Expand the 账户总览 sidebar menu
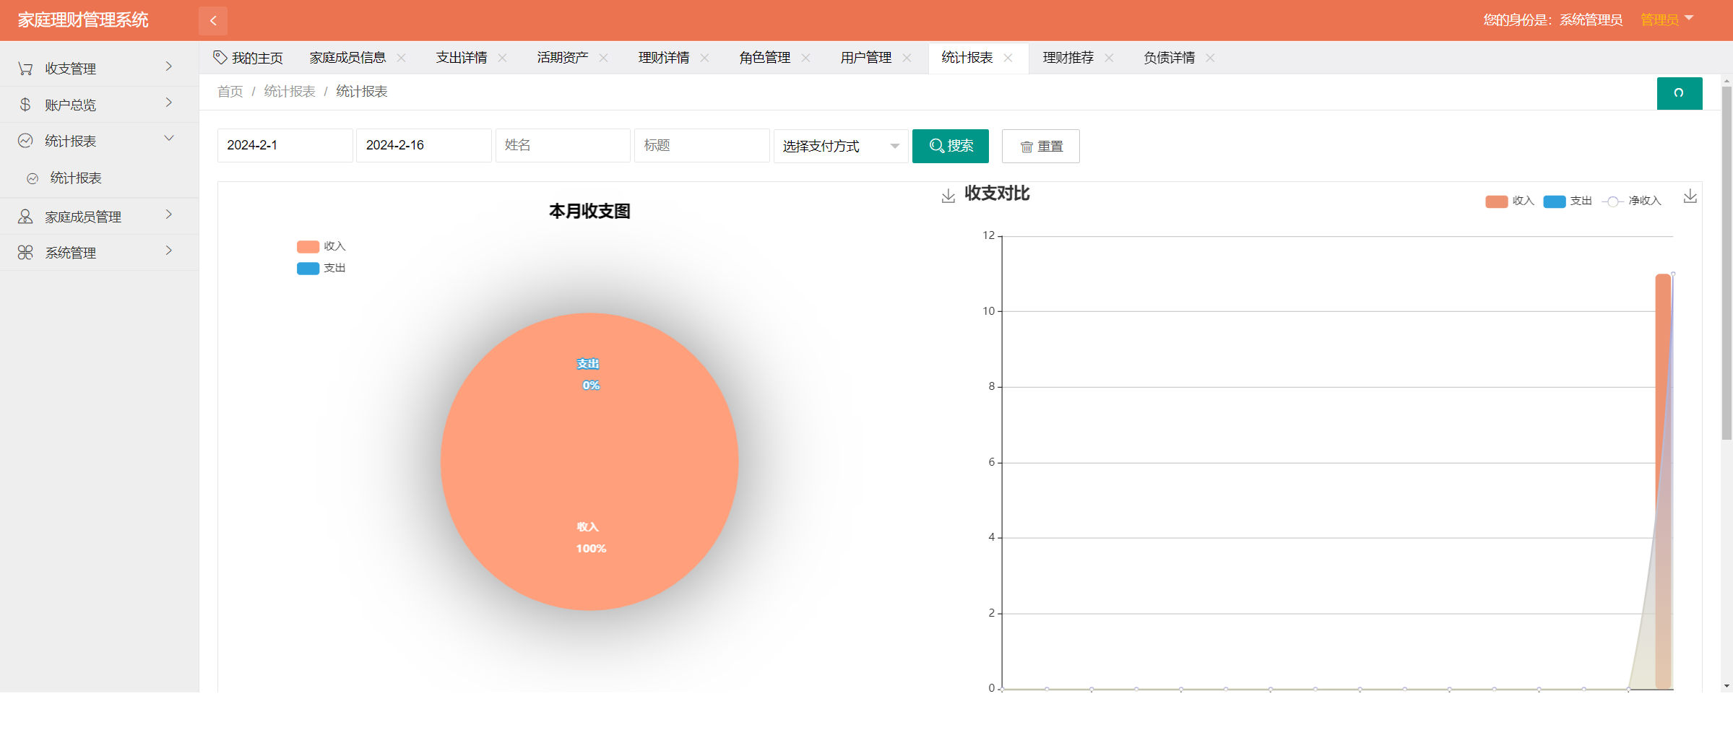Image resolution: width=1733 pixels, height=730 pixels. (x=99, y=105)
